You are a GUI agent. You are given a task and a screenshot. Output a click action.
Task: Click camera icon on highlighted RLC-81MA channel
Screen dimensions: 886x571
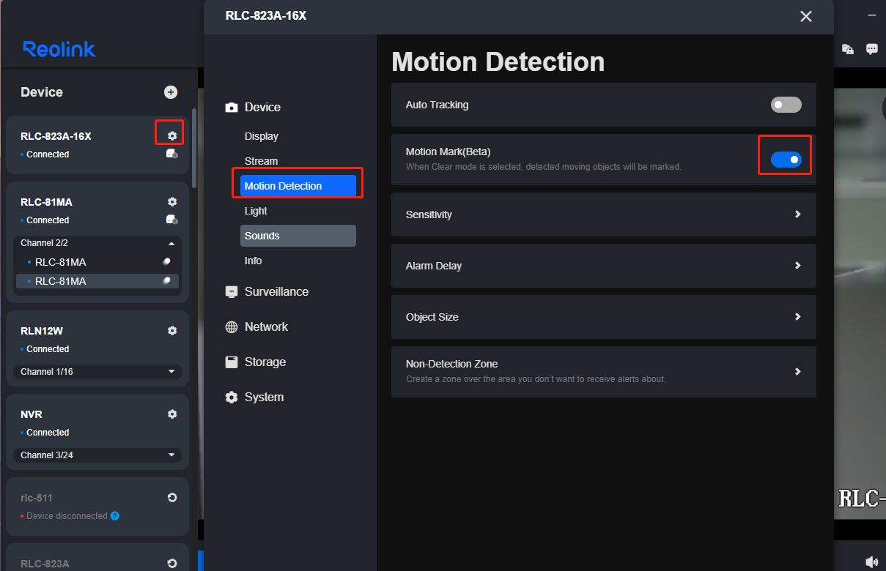point(167,280)
